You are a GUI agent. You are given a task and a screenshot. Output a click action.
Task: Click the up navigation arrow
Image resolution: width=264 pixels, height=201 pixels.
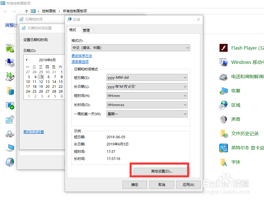click(26, 11)
